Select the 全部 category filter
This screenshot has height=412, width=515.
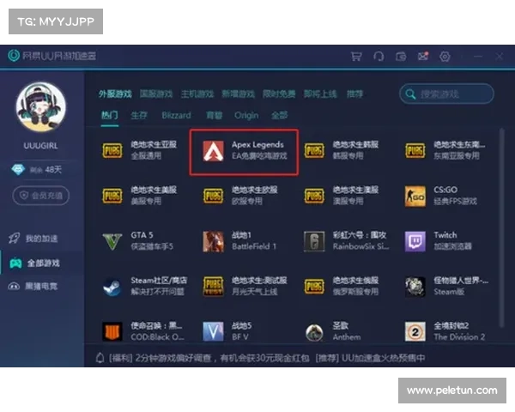pyautogui.click(x=280, y=115)
